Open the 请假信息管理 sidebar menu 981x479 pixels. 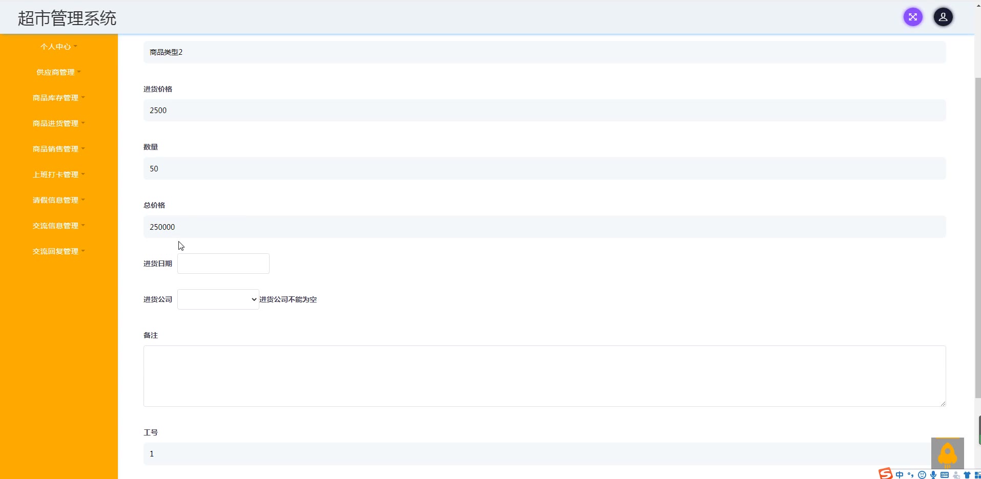[58, 200]
